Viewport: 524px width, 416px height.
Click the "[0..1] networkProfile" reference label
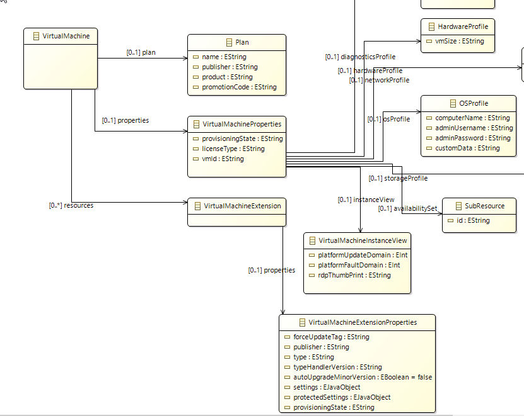coord(379,81)
